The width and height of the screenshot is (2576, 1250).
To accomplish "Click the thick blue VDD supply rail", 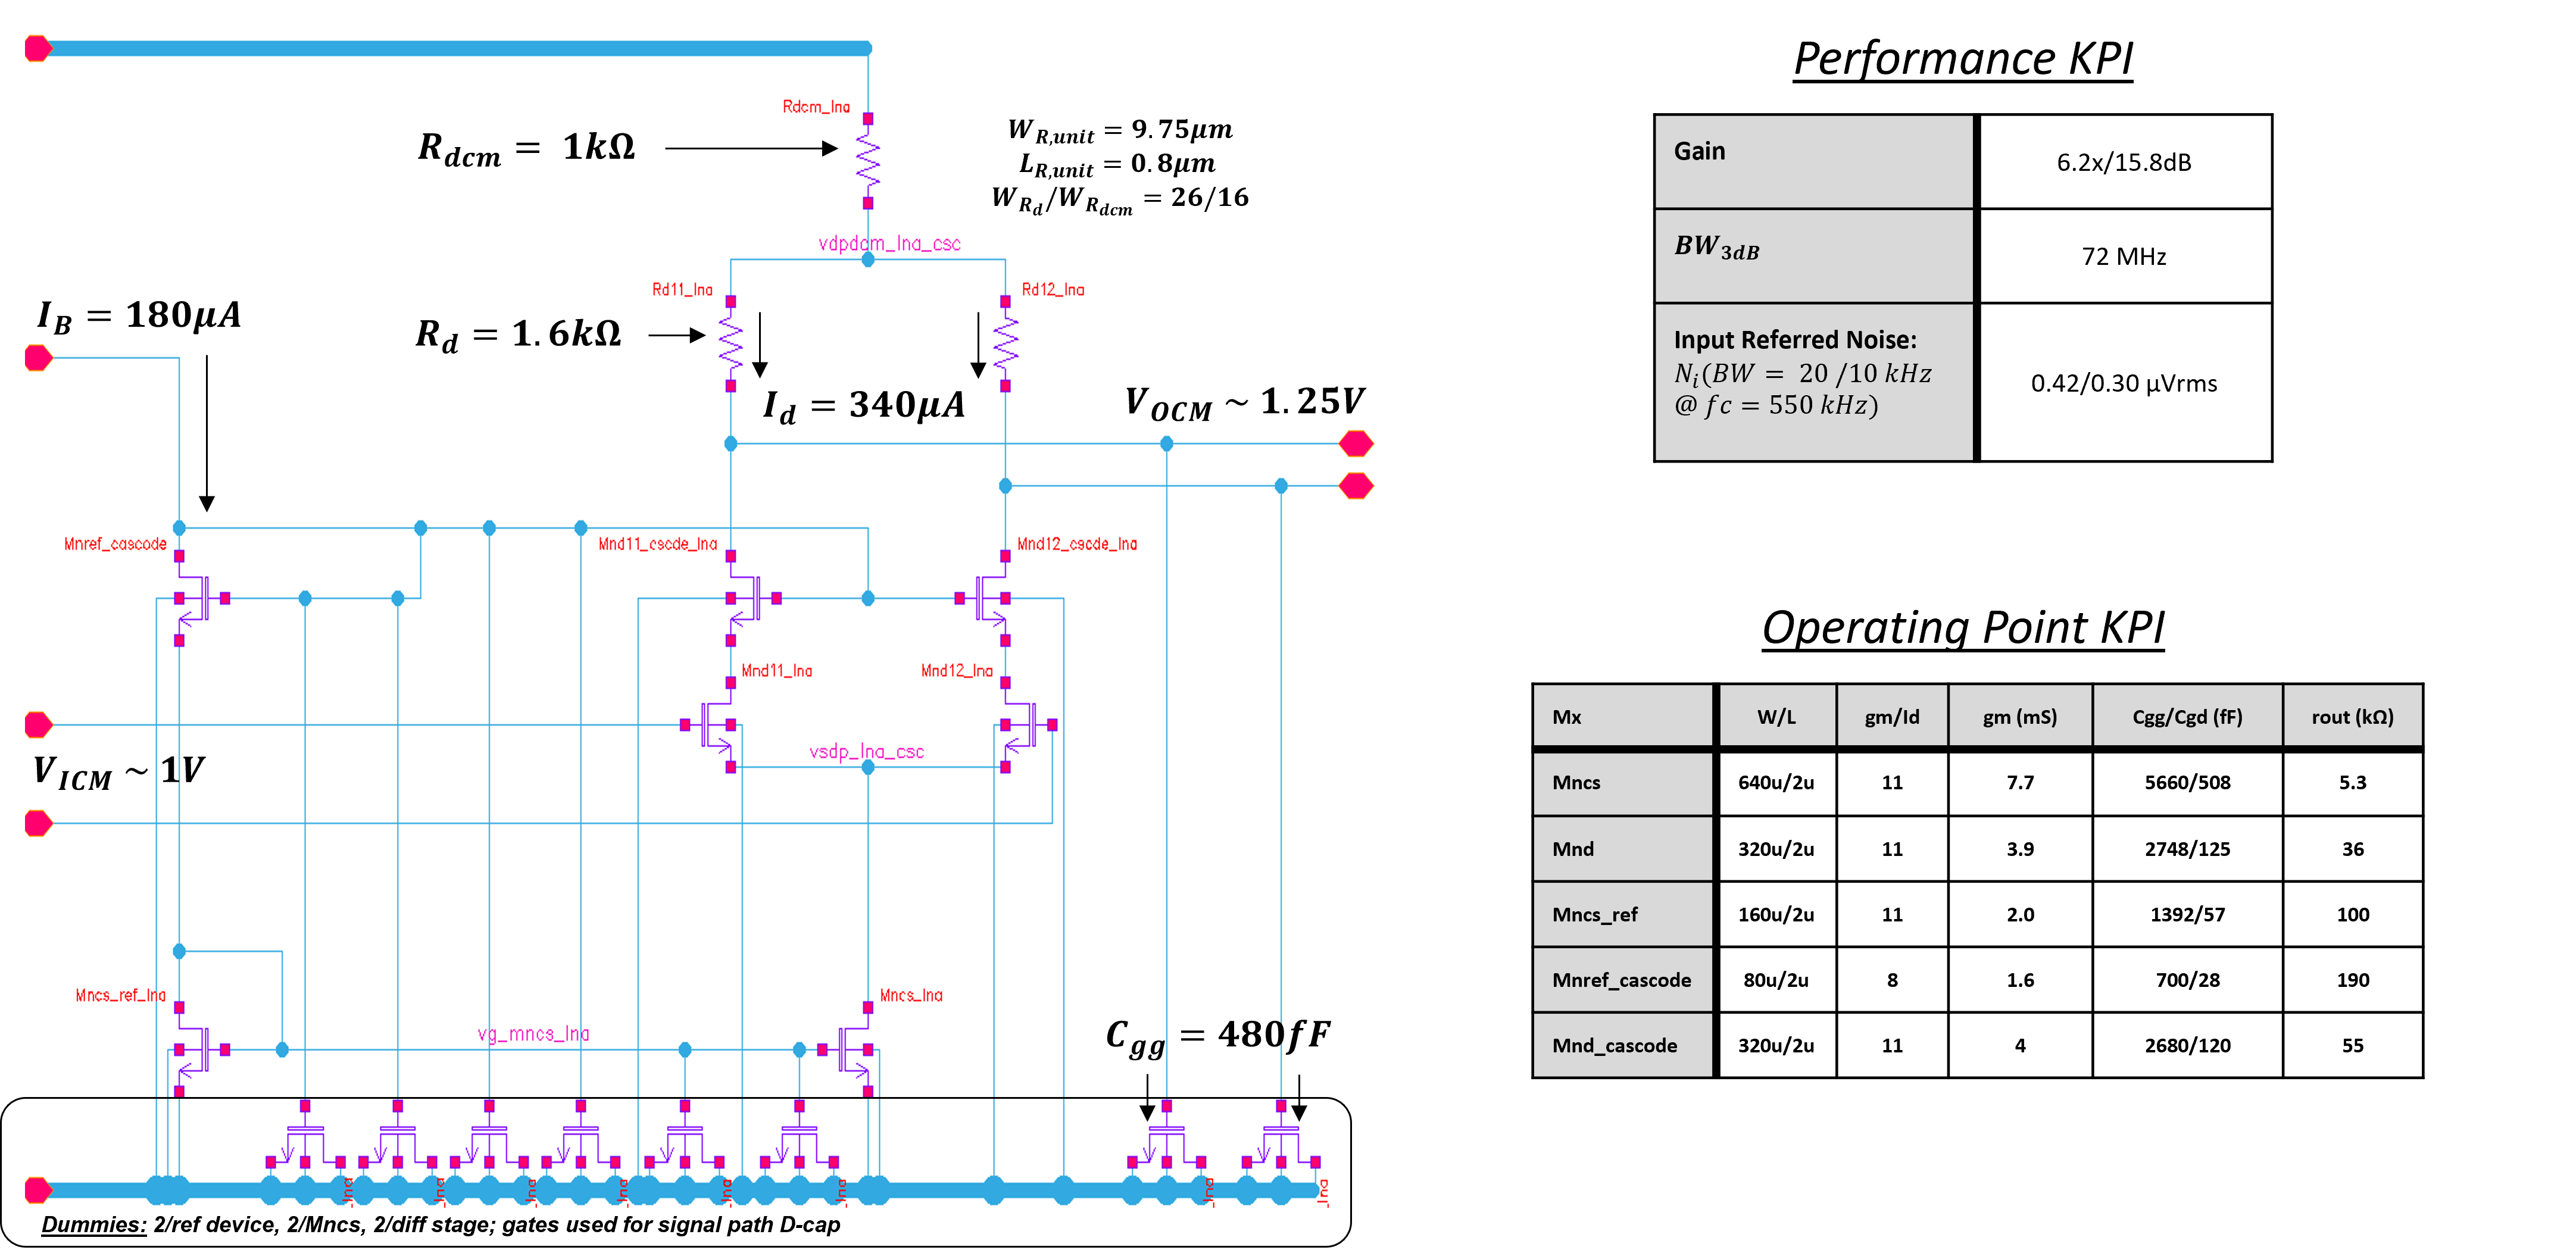I will point(450,47).
